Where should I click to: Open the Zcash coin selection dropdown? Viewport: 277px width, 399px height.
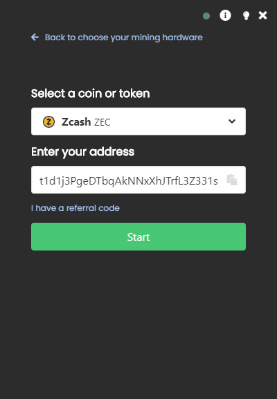[138, 121]
